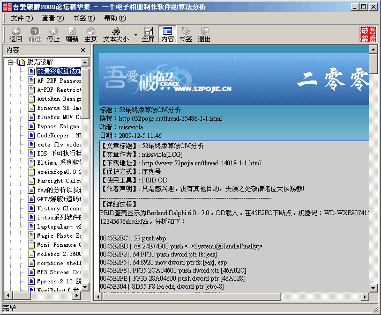Open Bluefox MOV Converter topic

pos(59,117)
